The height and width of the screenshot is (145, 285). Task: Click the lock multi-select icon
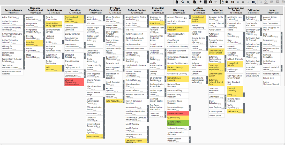pyautogui.click(x=177, y=2)
